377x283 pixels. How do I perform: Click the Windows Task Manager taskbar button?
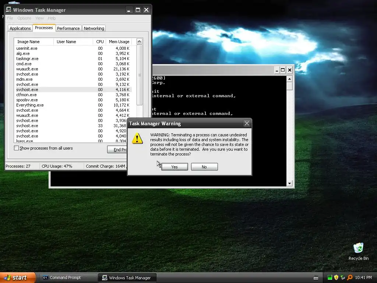[127, 278]
